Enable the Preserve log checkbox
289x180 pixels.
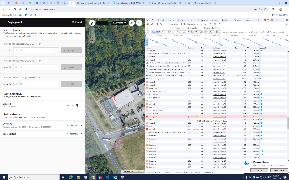[x=167, y=24]
